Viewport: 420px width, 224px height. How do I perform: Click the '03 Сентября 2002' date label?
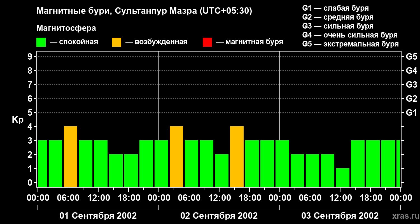click(340, 216)
